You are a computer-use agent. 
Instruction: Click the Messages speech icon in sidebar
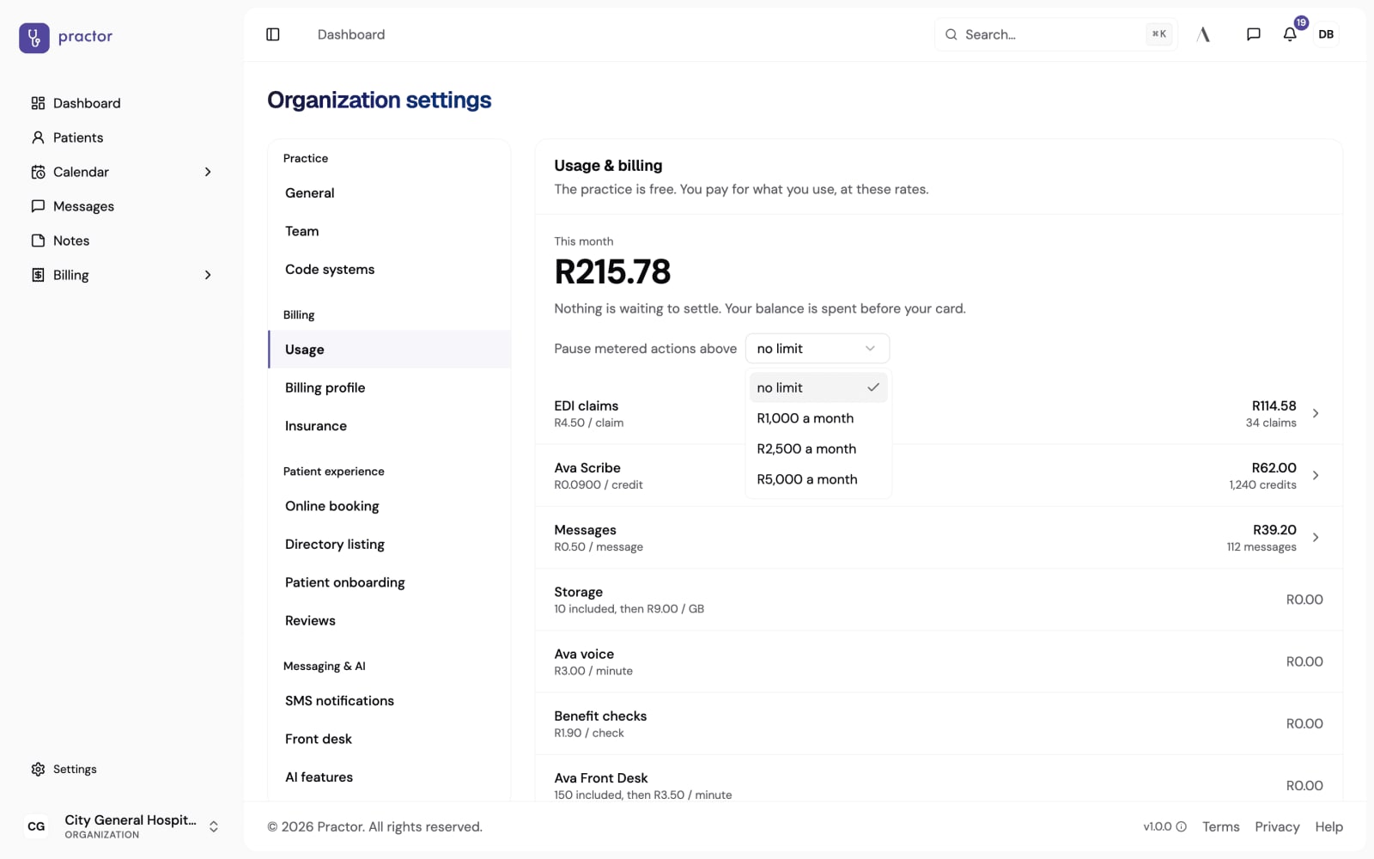pyautogui.click(x=38, y=206)
